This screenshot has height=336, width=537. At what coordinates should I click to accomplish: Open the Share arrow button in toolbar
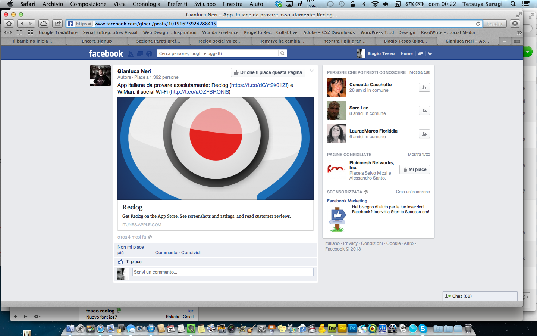[x=57, y=24]
